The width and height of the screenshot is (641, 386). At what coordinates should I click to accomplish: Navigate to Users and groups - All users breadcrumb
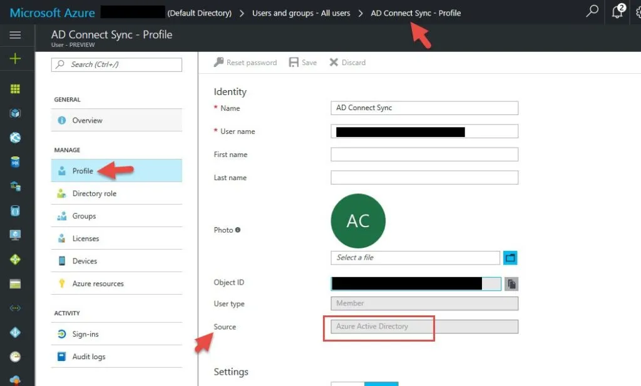[x=301, y=13]
